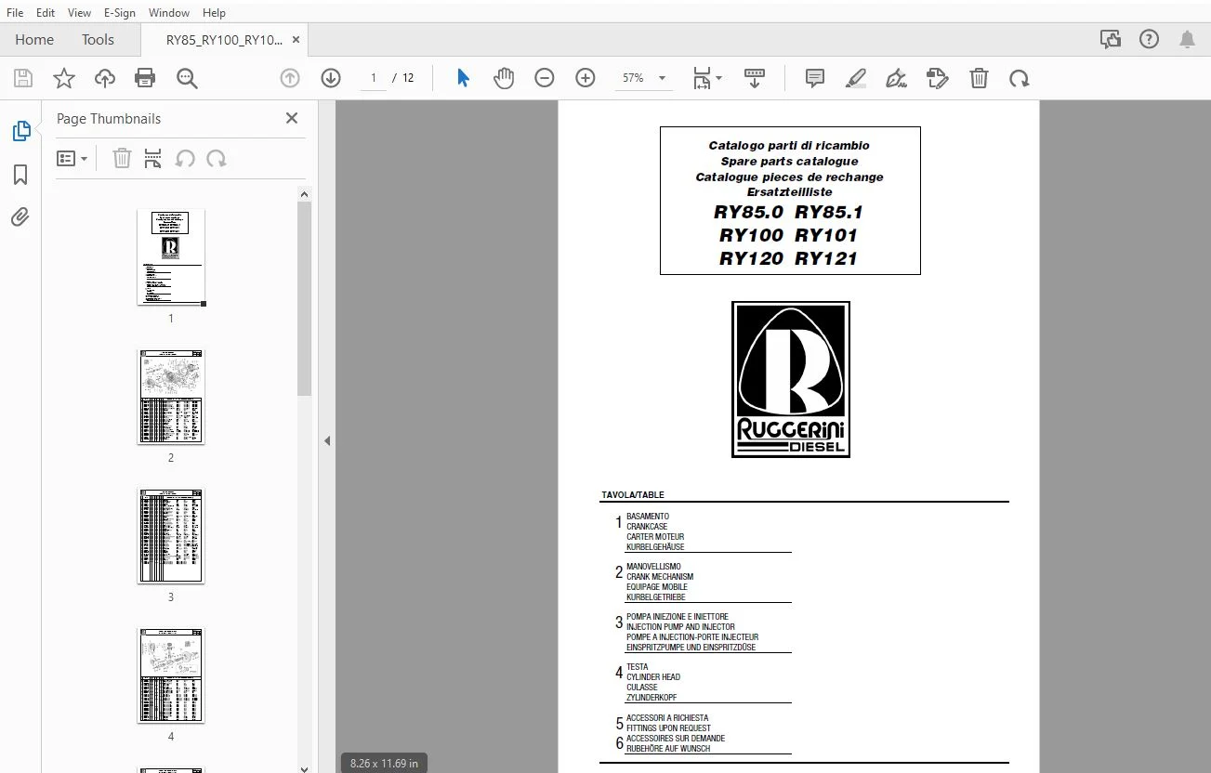Click the 'Spare parts catalogue' title text

tap(790, 162)
